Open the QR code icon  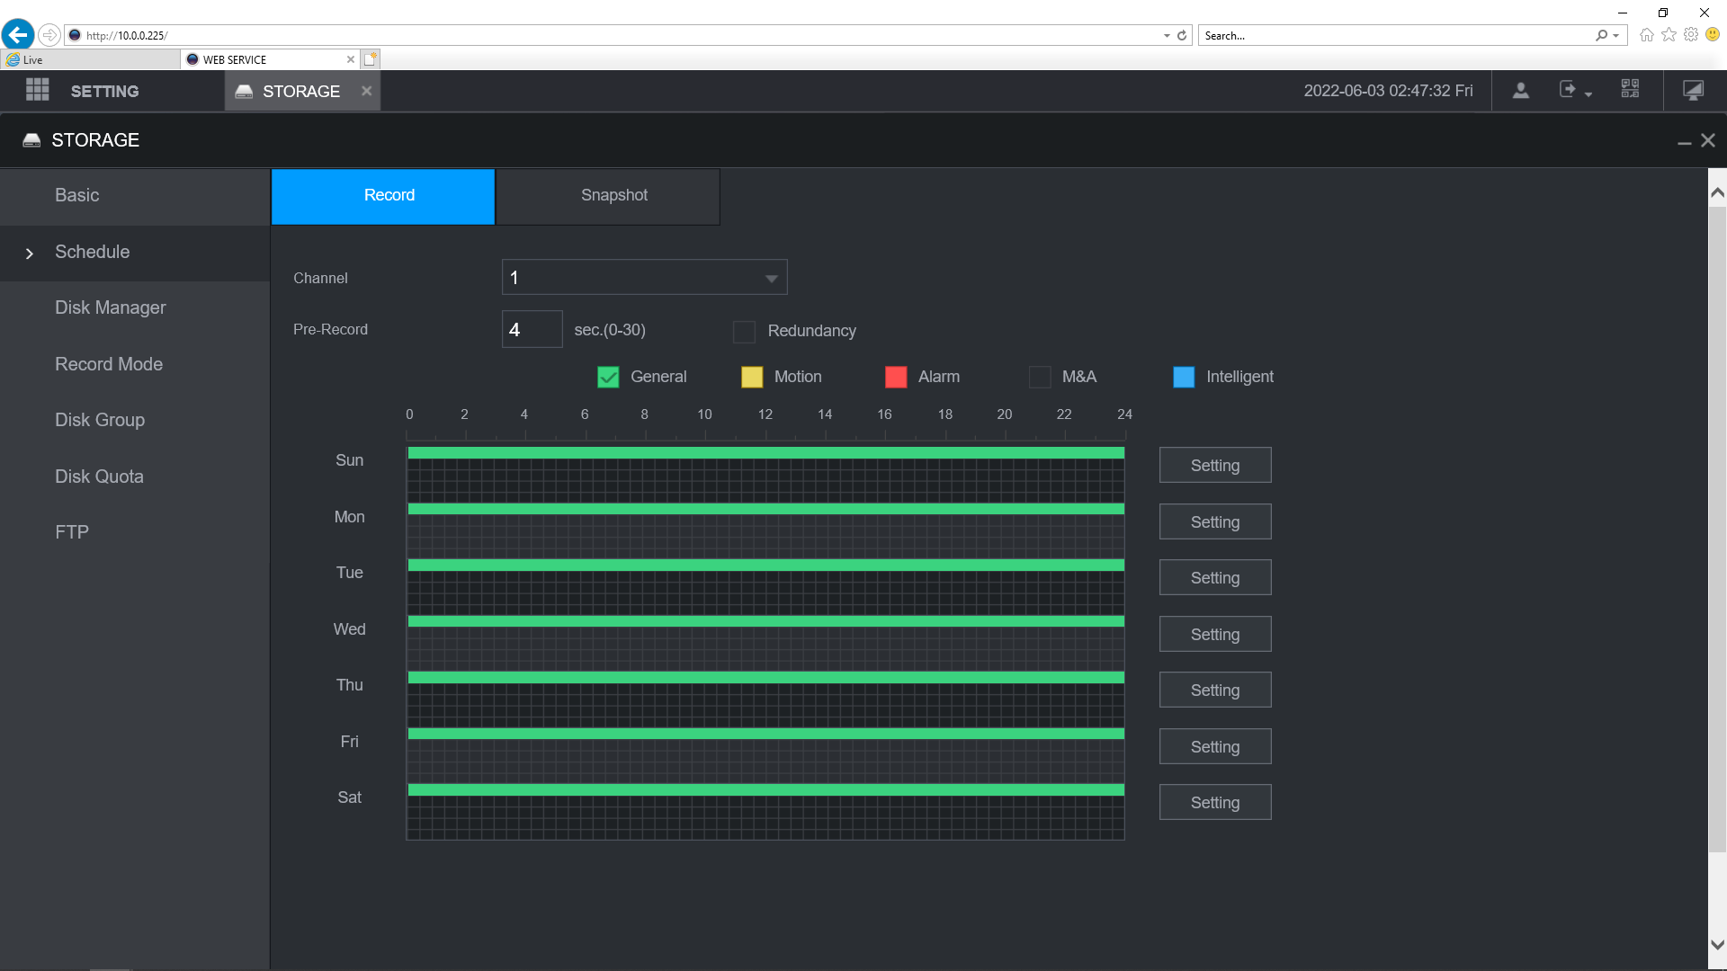tap(1630, 89)
